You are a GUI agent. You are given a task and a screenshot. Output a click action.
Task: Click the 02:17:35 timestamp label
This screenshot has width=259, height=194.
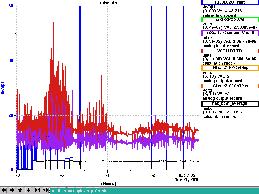point(187,175)
